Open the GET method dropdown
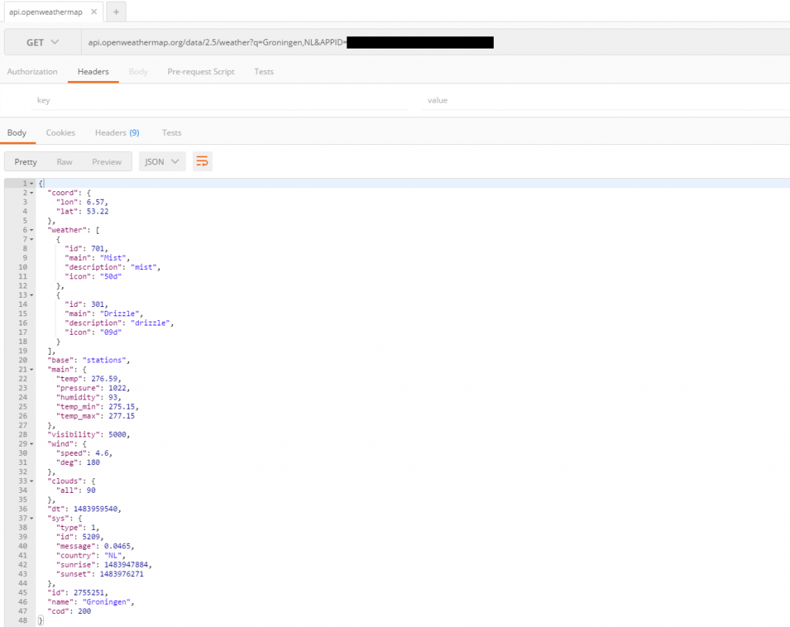Screen dimensions: 790x627 [x=43, y=43]
